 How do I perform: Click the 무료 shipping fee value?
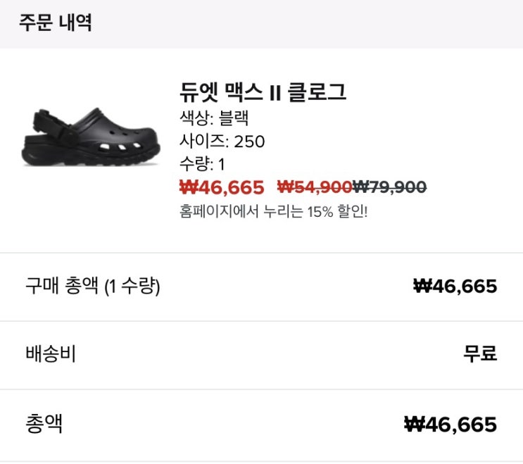click(x=480, y=354)
